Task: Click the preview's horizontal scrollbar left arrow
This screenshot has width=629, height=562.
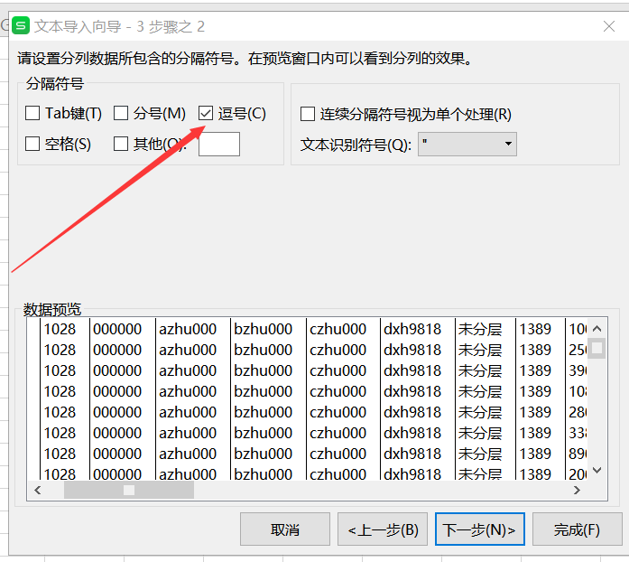Action: [x=38, y=490]
